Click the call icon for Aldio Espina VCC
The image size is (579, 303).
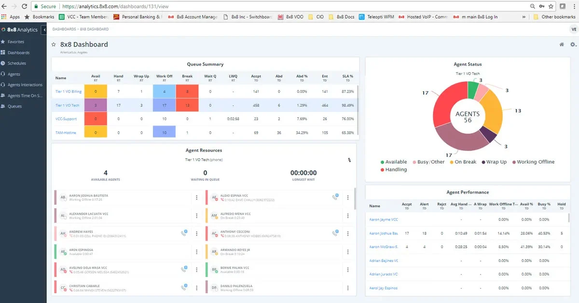coord(335,197)
